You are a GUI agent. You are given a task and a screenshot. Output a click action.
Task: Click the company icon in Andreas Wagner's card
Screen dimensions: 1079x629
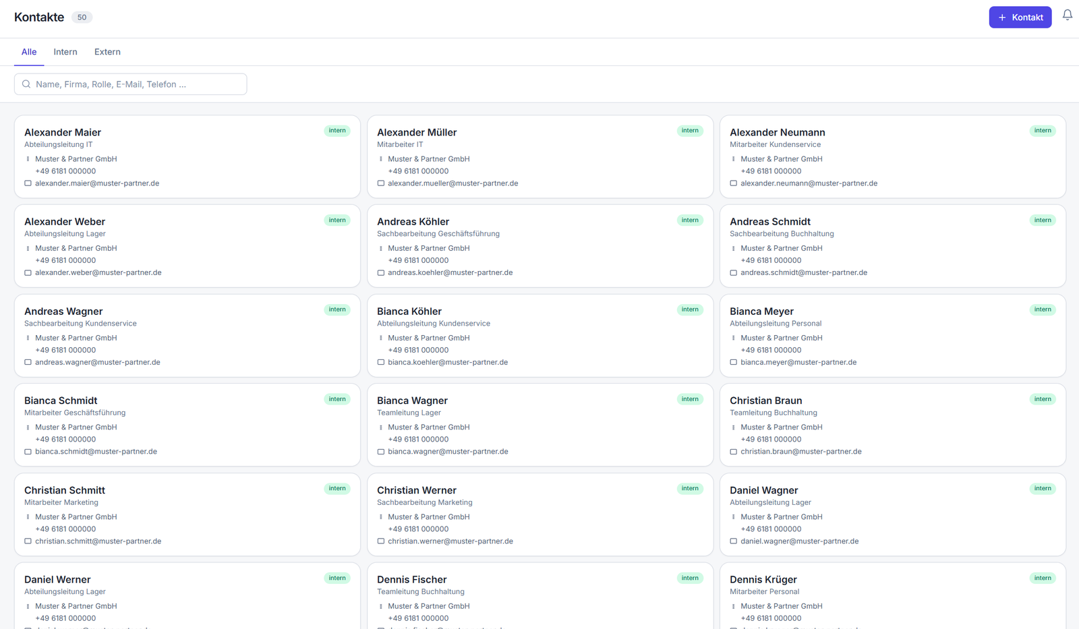[x=28, y=338]
